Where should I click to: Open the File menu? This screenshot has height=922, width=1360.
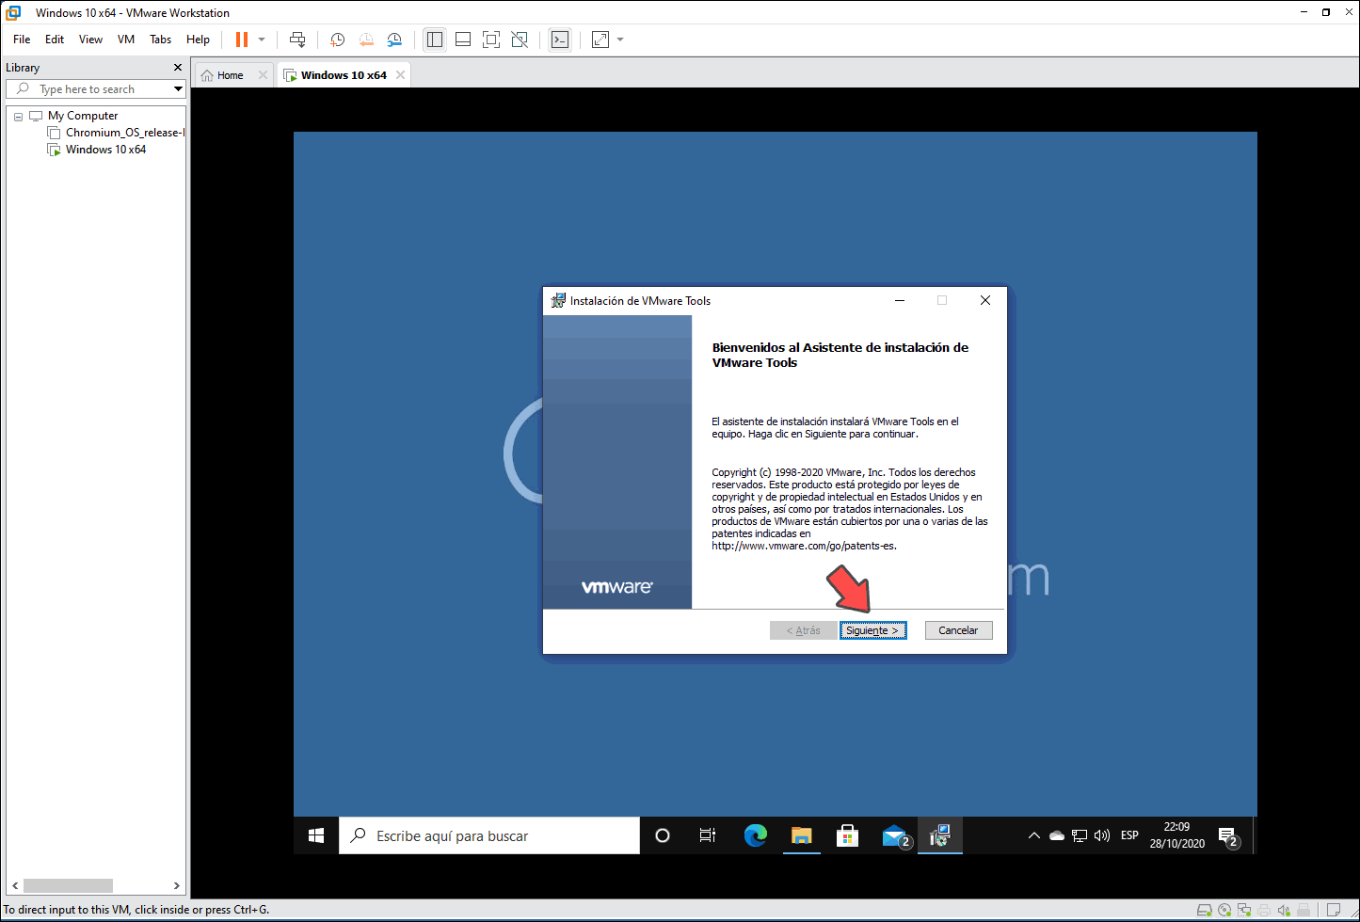[x=22, y=40]
